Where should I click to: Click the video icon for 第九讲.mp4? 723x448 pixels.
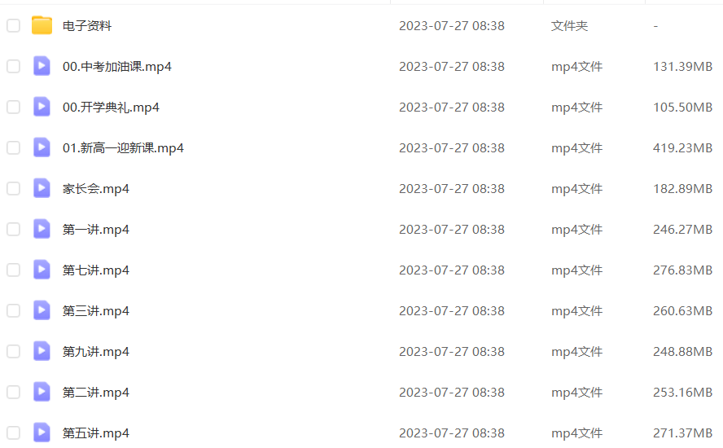[x=42, y=352]
